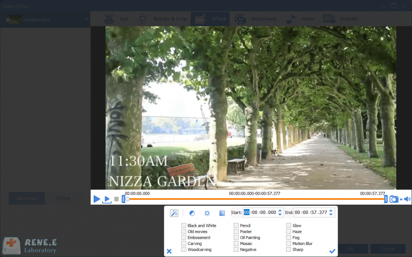The height and width of the screenshot is (257, 412).
Task: Decrease the End time stepper
Action: click(x=331, y=215)
